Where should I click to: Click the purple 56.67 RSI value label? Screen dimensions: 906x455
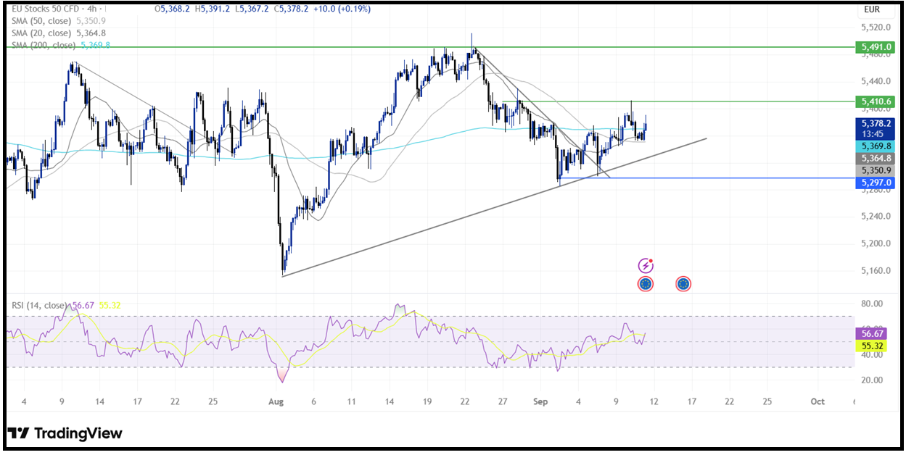(870, 333)
